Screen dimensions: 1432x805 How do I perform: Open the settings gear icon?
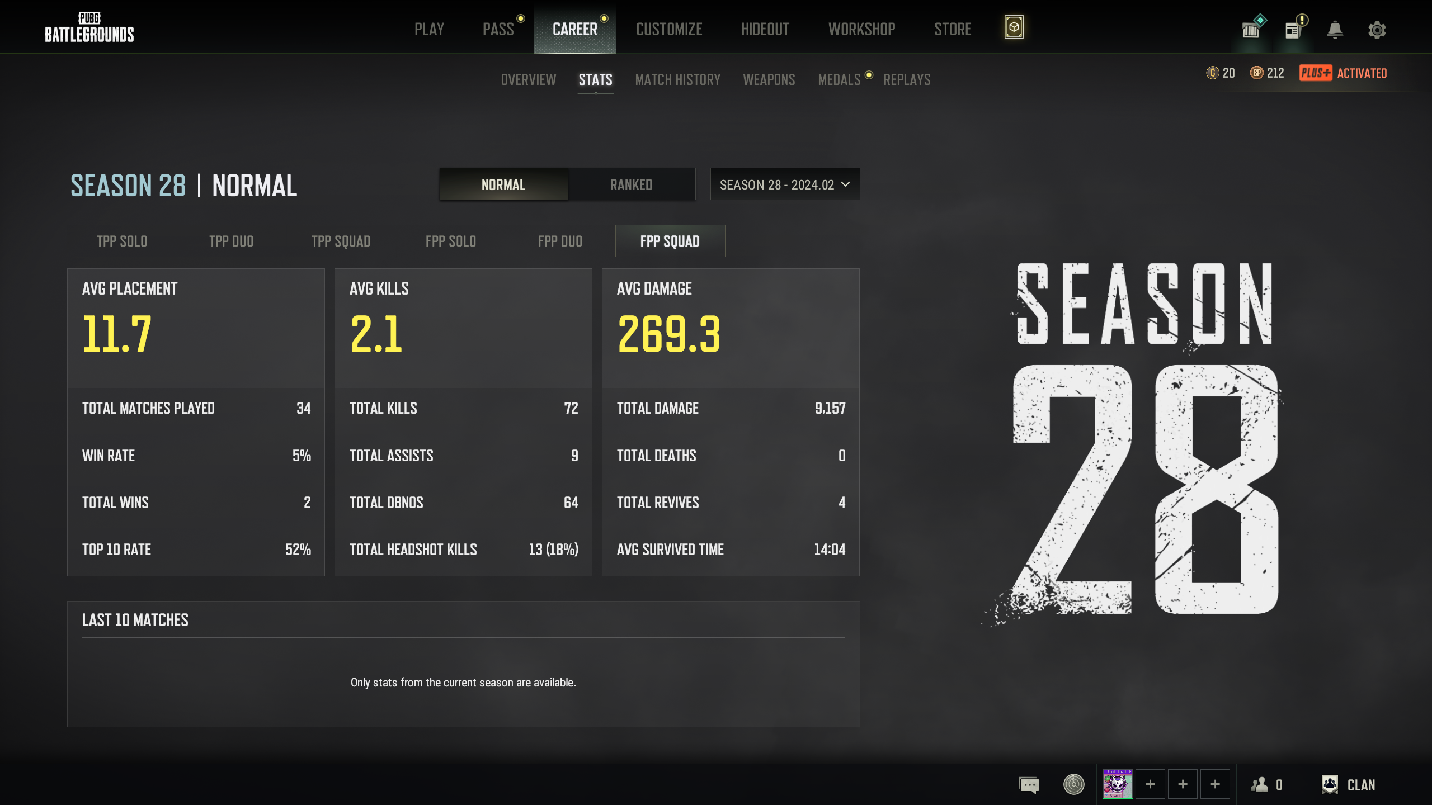[1377, 30]
